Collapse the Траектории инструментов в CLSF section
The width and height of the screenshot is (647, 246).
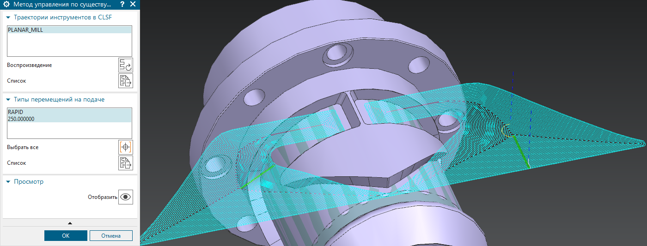click(x=8, y=18)
